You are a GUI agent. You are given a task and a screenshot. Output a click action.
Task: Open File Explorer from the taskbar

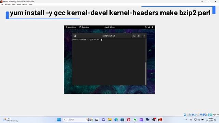click(x=110, y=120)
